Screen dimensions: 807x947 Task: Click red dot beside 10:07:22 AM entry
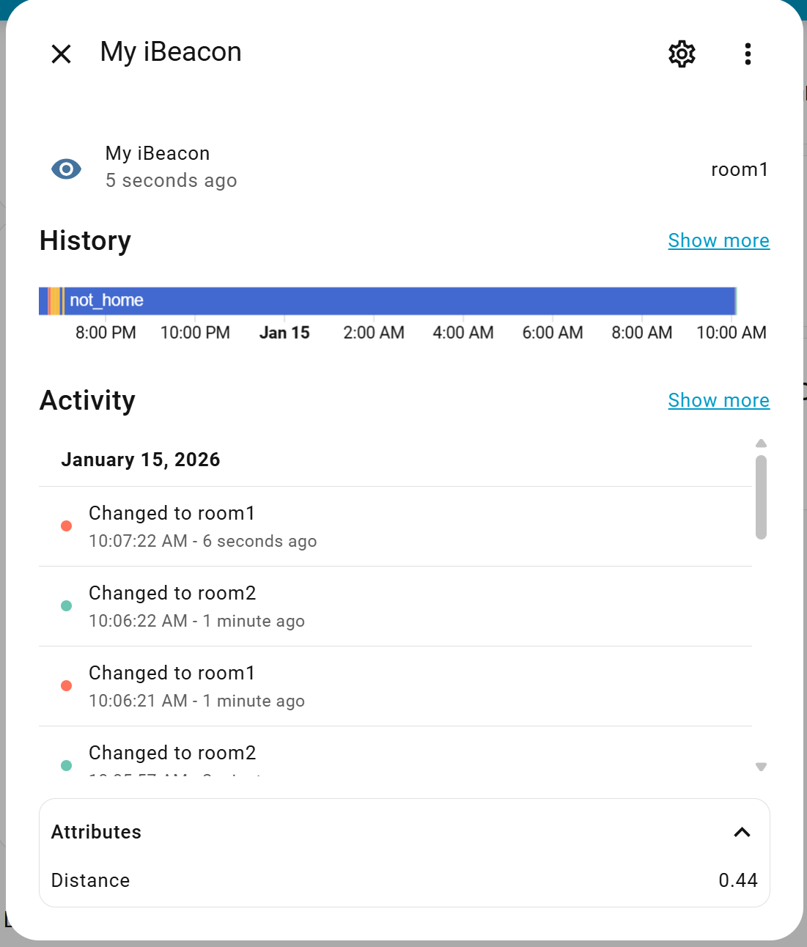pyautogui.click(x=66, y=526)
